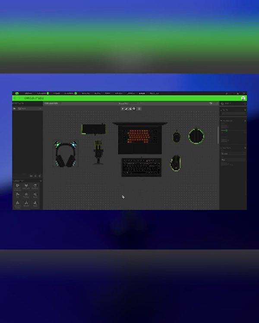Add the Audio Meter effect
259x323 pixels.
[x=26, y=186]
